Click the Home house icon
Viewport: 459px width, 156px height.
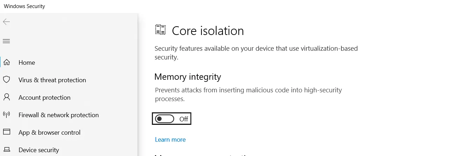[x=6, y=63]
